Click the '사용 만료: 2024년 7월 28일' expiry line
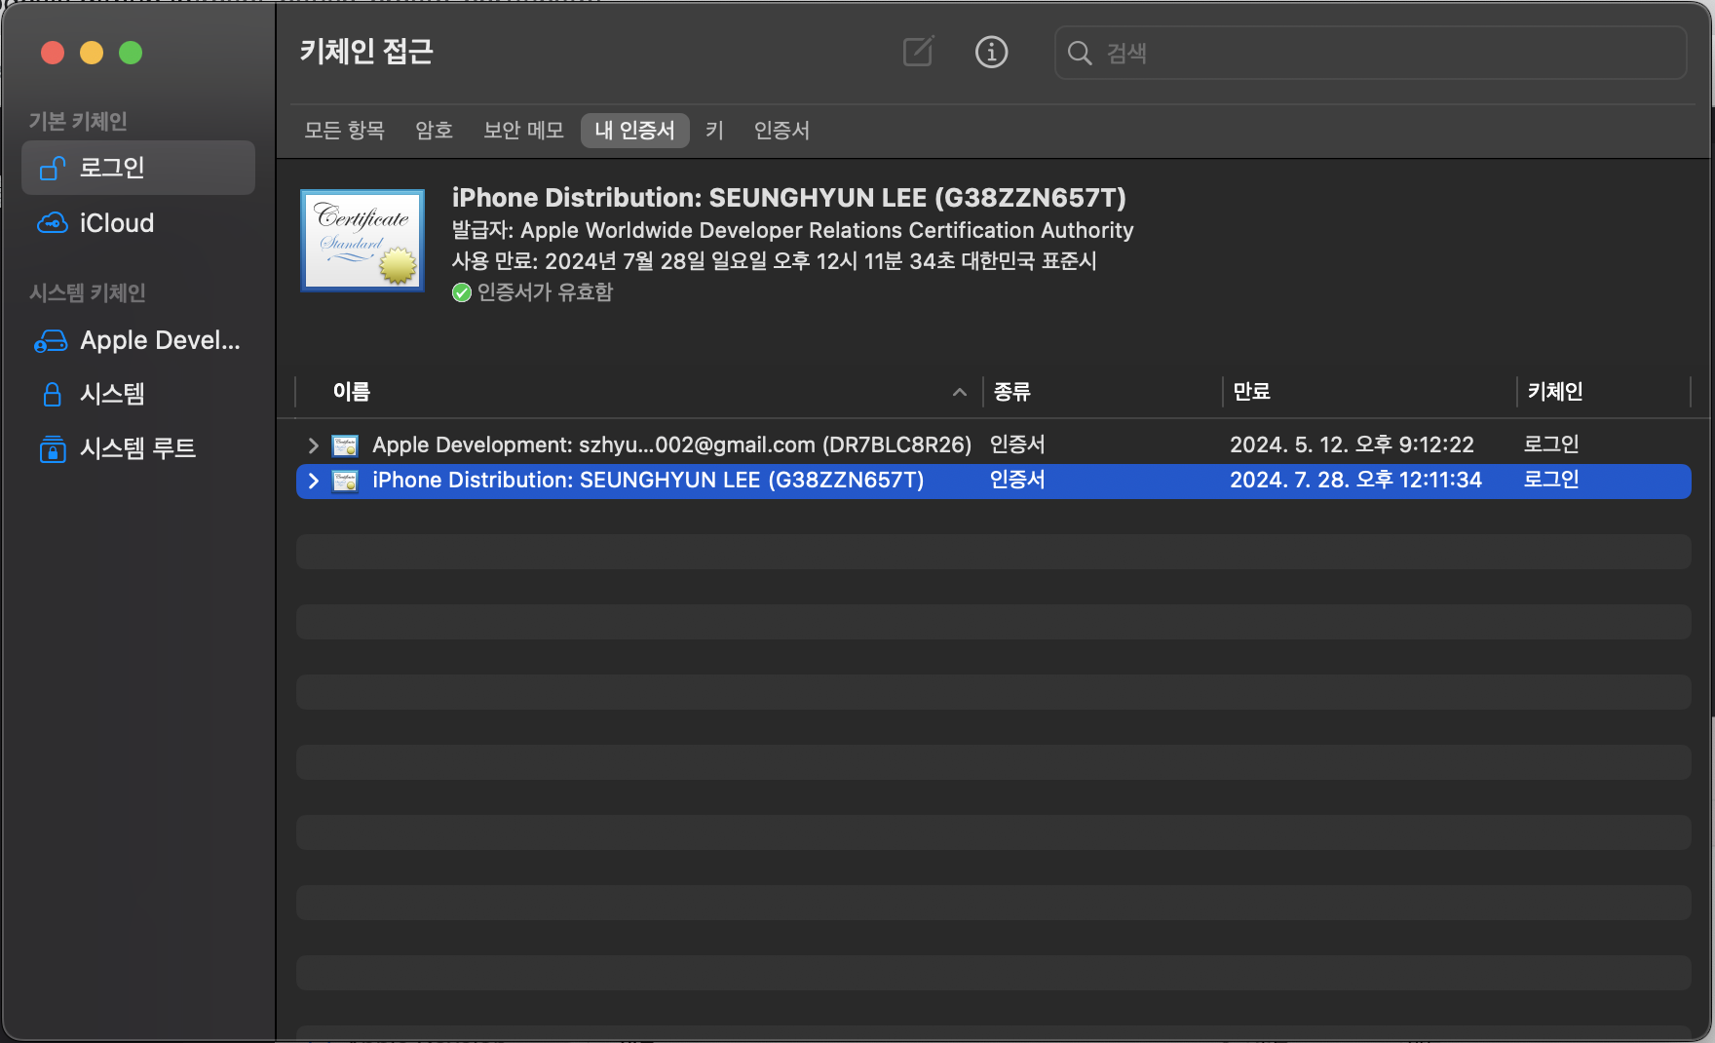 point(774,261)
